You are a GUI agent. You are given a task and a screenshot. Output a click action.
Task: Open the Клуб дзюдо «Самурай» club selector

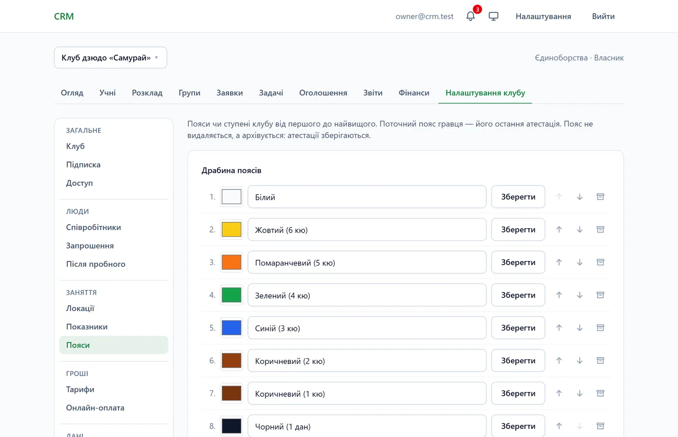[x=110, y=58]
